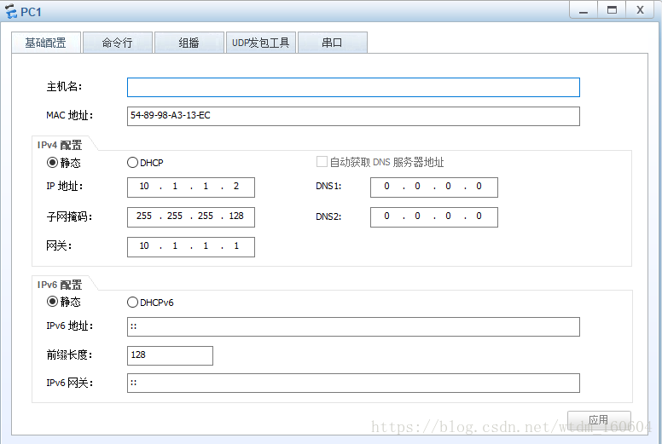
Task: Click the DNS1 address field
Action: [434, 187]
